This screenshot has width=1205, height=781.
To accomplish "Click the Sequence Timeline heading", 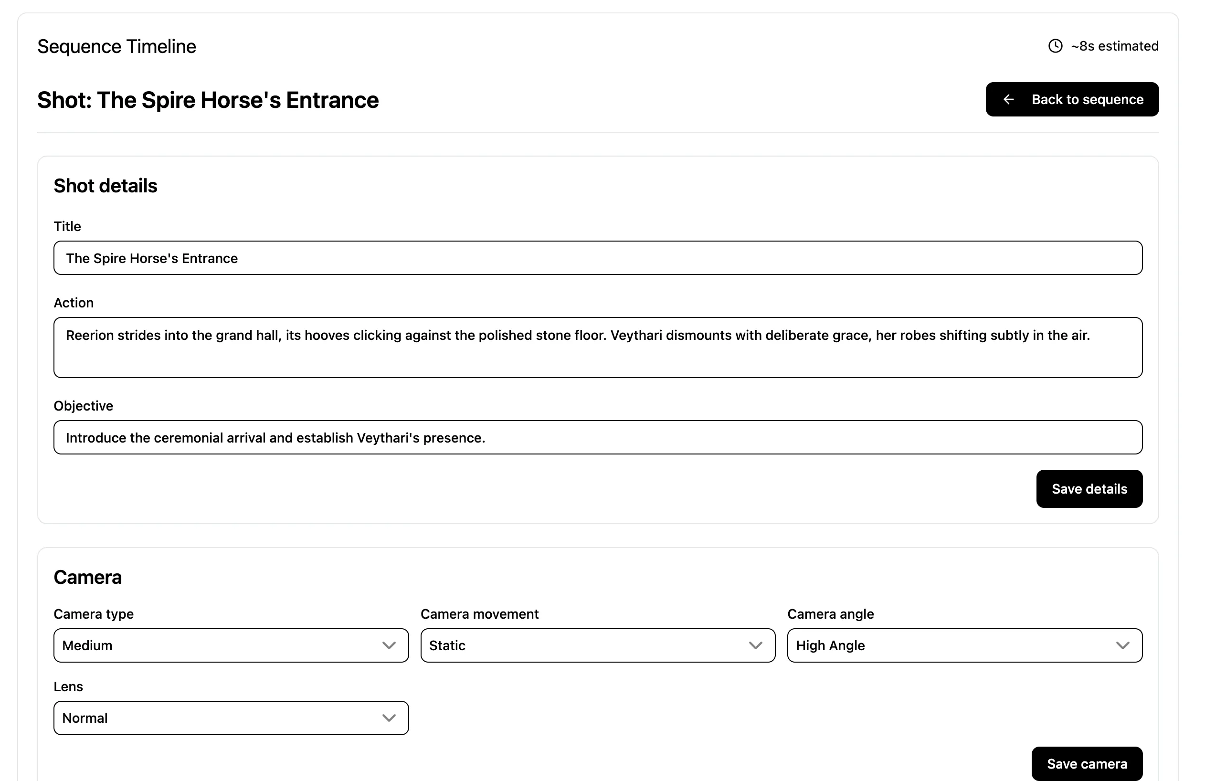I will (x=116, y=47).
